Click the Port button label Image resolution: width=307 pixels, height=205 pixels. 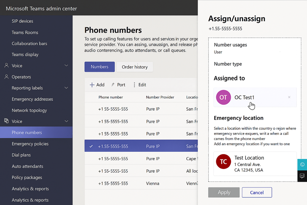(x=121, y=85)
